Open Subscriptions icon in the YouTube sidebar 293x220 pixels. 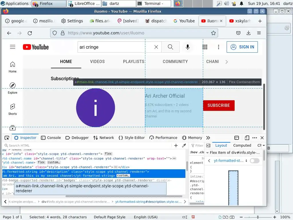pyautogui.click(x=13, y=128)
